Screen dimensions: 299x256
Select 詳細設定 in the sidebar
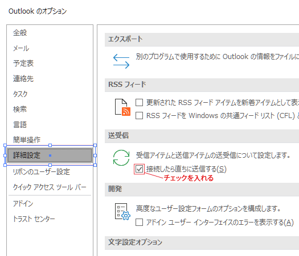(50, 156)
